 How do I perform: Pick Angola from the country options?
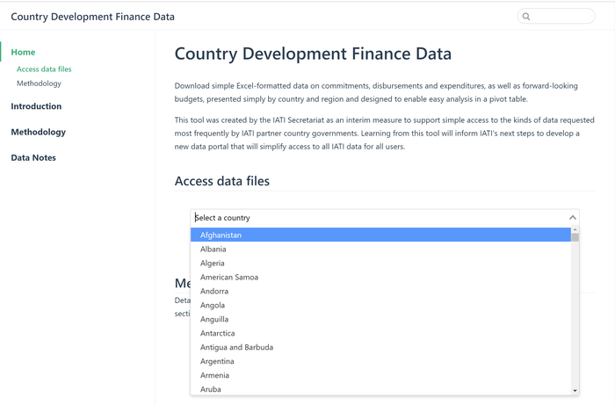tap(380, 306)
